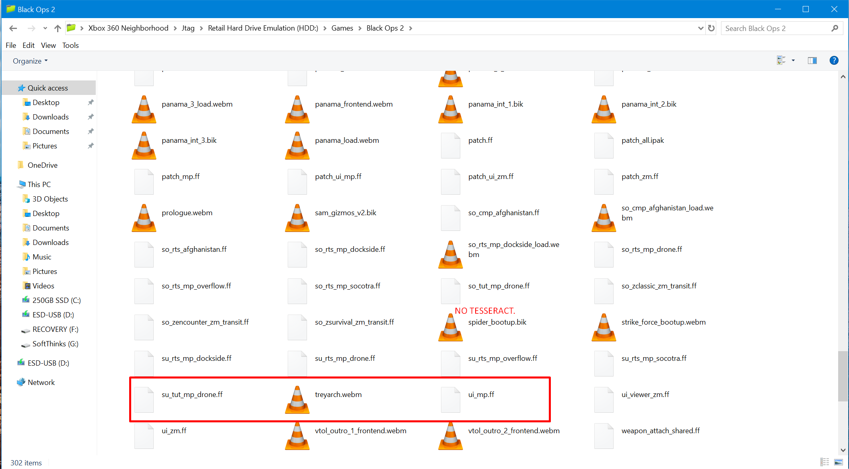Click the VLC icon of treyarch.webm
Screen dimensions: 849x469
tap(297, 400)
